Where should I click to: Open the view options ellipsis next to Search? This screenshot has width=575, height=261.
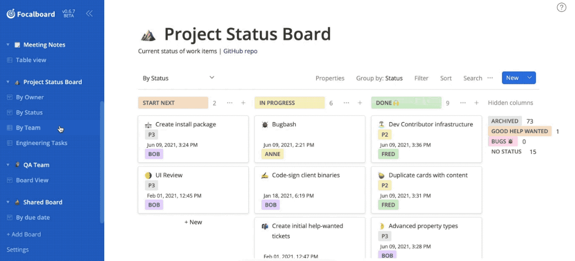[490, 78]
